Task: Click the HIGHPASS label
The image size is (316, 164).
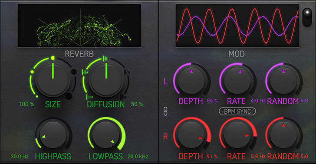Action: [x=53, y=156]
